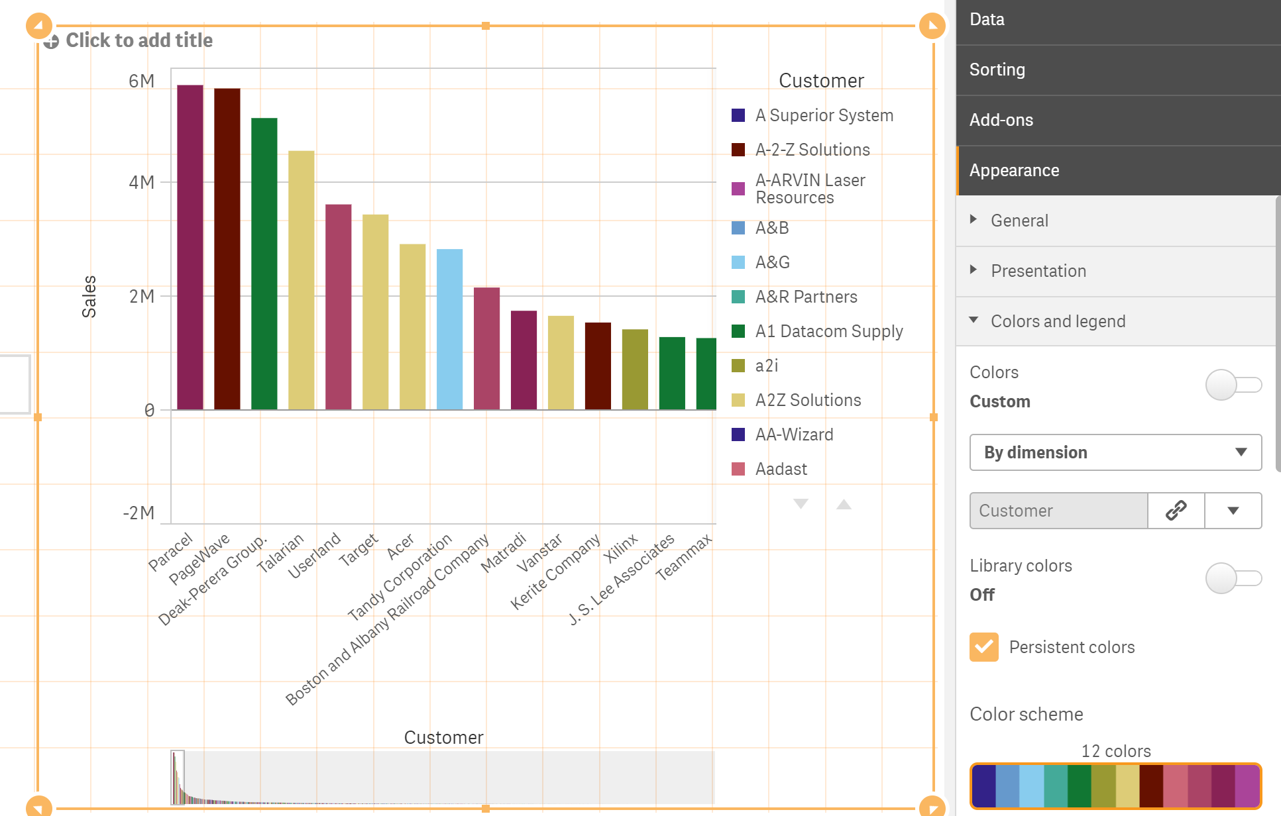Click the Xilinx axis label
Screen dimensions: 1281x816
(621, 549)
